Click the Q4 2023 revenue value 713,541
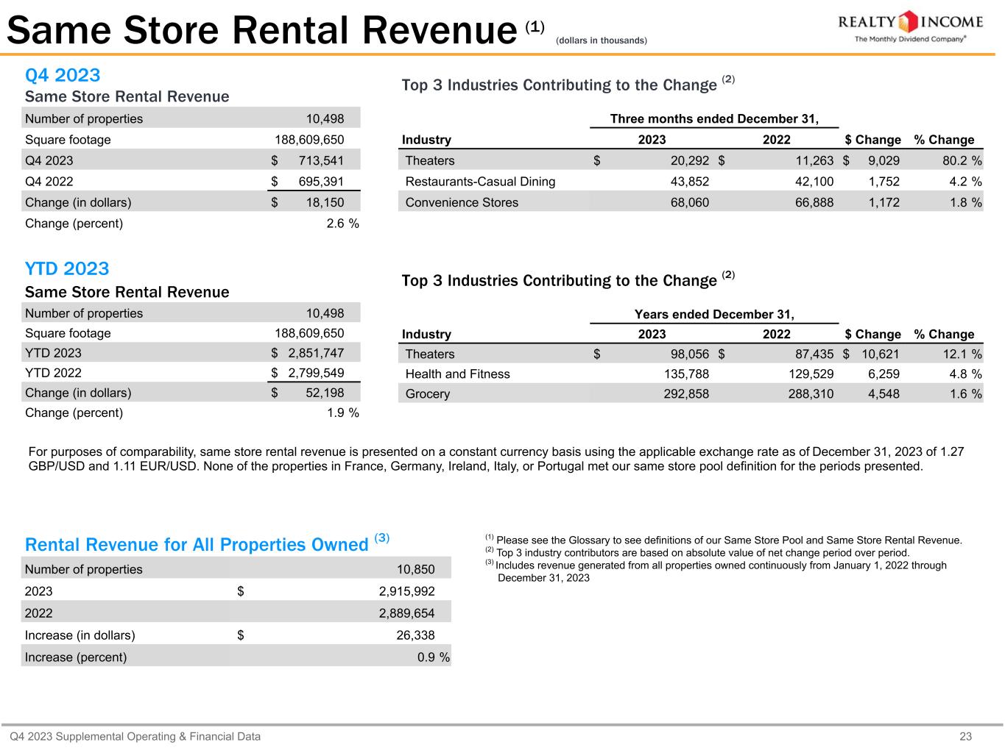Screen dimensions: 1005x753 (x=321, y=160)
